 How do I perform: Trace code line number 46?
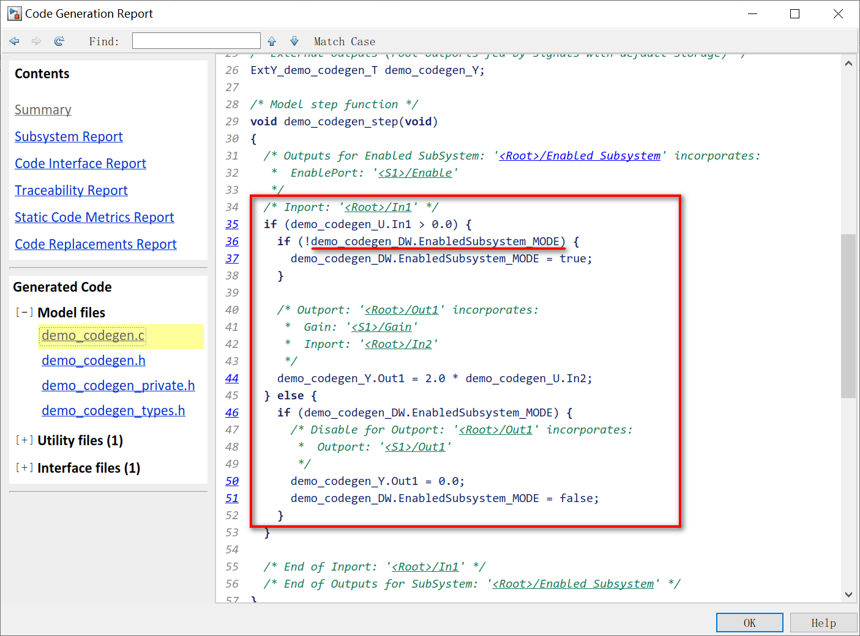pyautogui.click(x=232, y=413)
